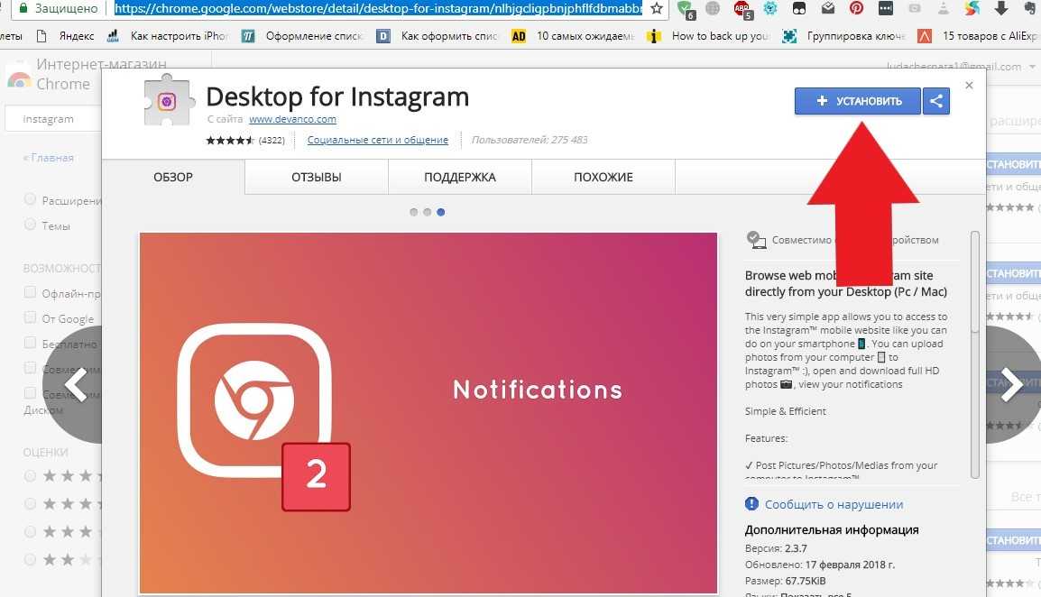Click the share icon next to Установить
The width and height of the screenshot is (1041, 597).
pyautogui.click(x=936, y=101)
